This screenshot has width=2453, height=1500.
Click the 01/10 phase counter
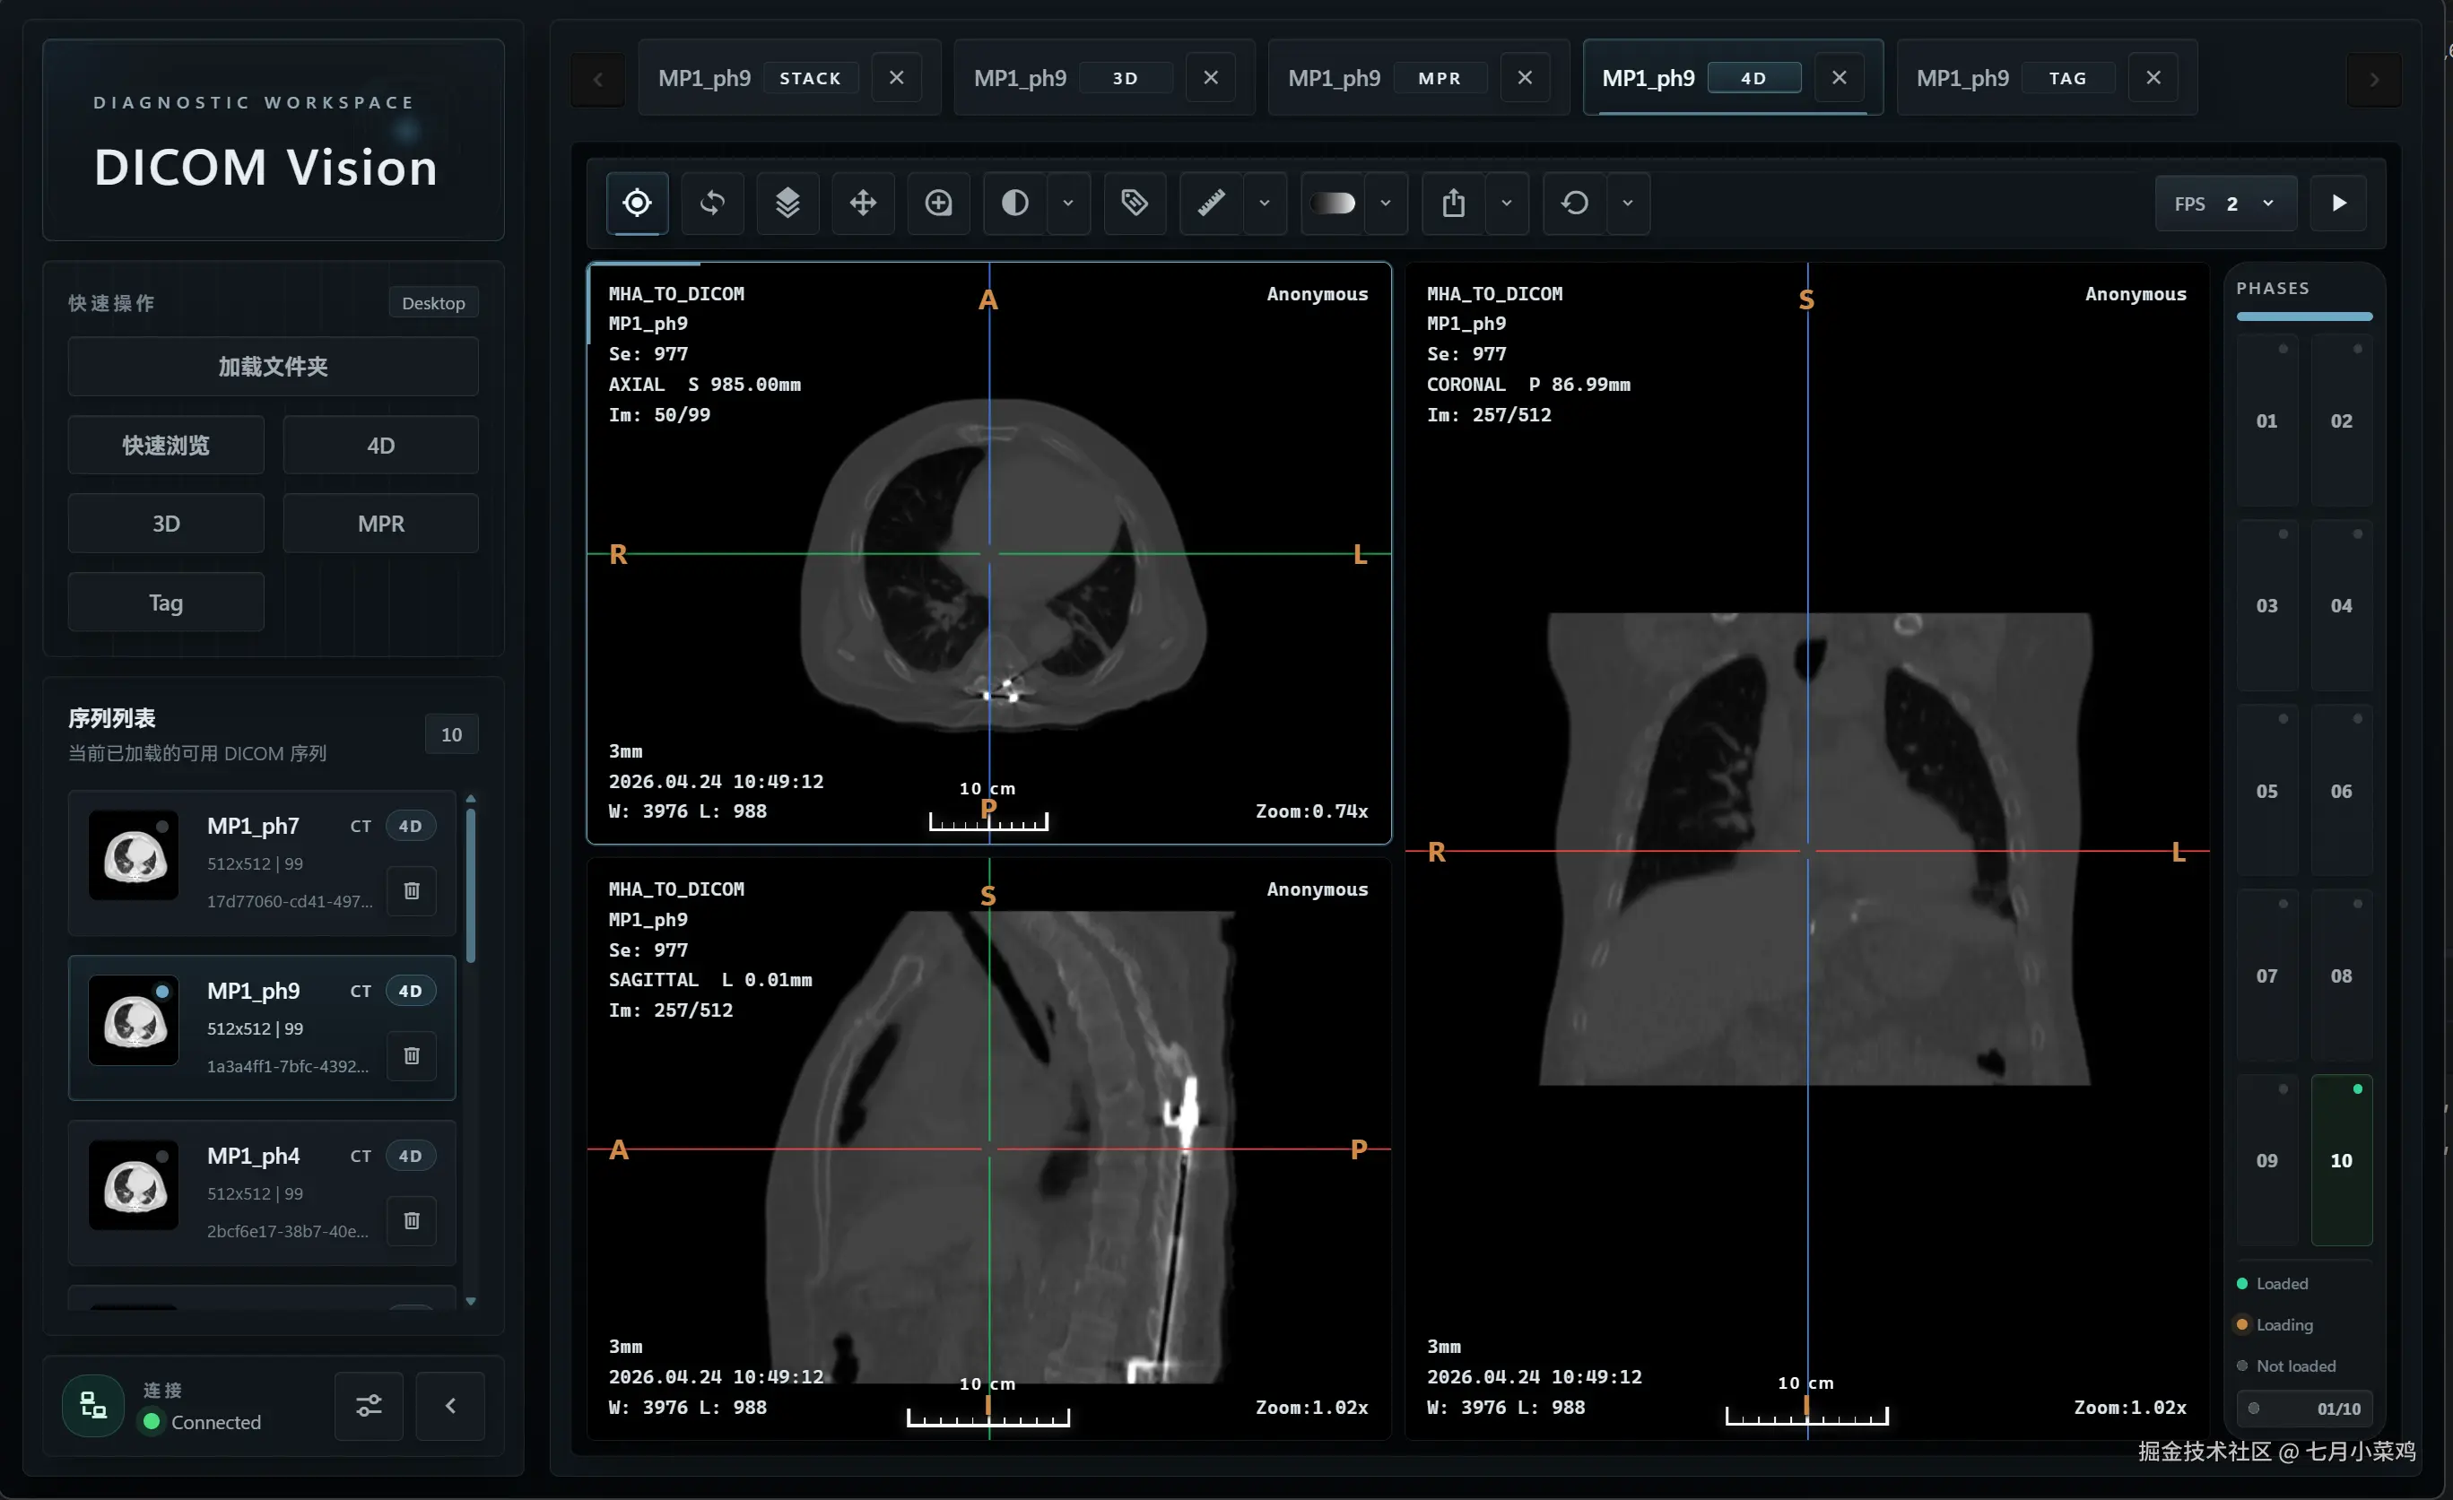pyautogui.click(x=2305, y=1409)
